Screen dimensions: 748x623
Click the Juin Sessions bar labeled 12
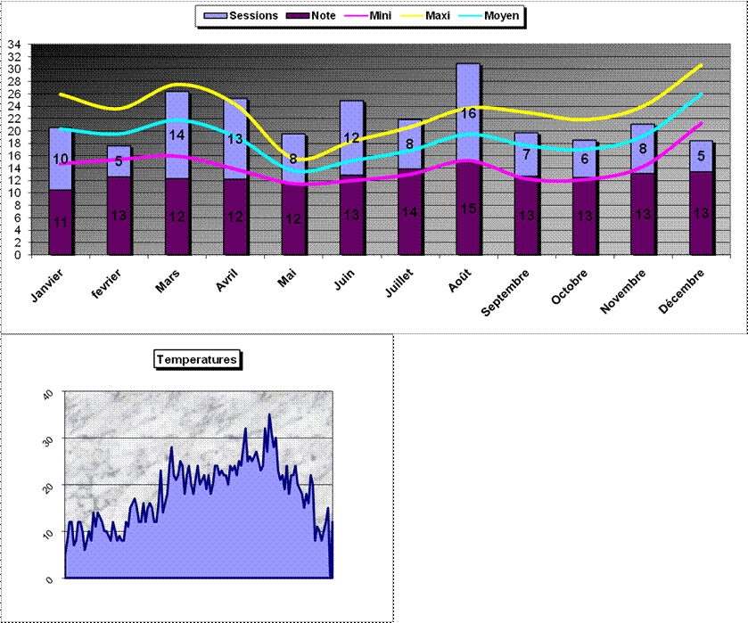click(x=351, y=138)
